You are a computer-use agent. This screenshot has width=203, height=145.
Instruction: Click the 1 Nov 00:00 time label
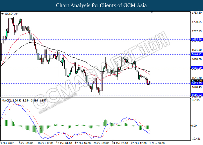pos(157,143)
